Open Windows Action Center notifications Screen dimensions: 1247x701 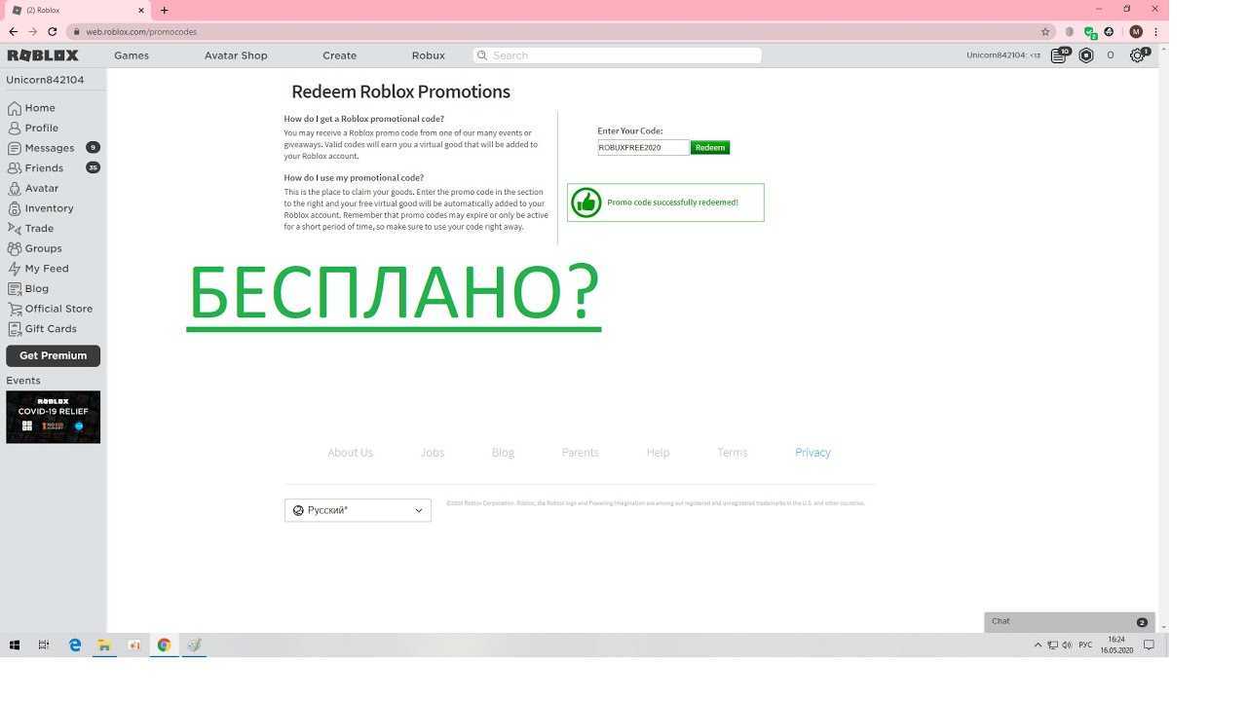click(x=1149, y=645)
